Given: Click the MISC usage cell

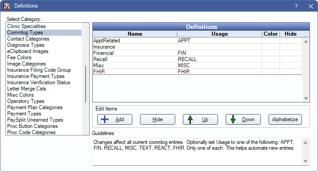Looking at the screenshot, I should pos(219,66).
